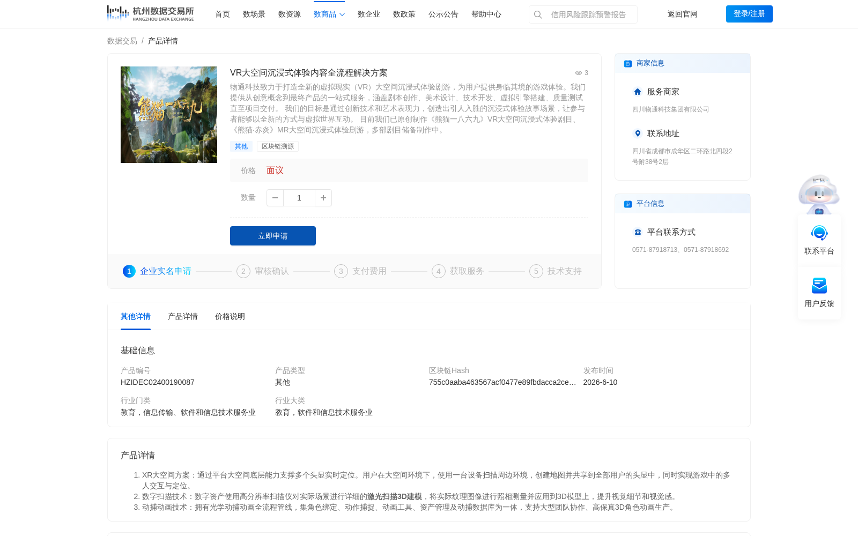
Task: Open the 数企业 menu item
Action: pyautogui.click(x=369, y=14)
